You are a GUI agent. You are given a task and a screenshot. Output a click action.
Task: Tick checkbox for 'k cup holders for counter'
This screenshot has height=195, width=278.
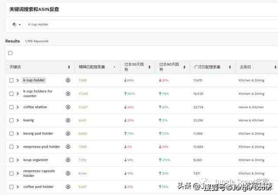pos(11,94)
